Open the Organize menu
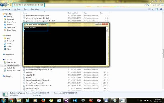The width and height of the screenshot is (164, 103). click(x=6, y=9)
